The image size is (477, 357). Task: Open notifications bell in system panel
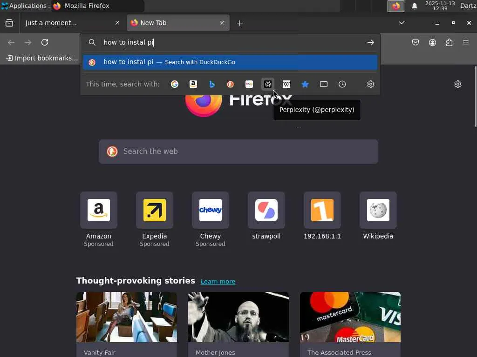(x=414, y=6)
